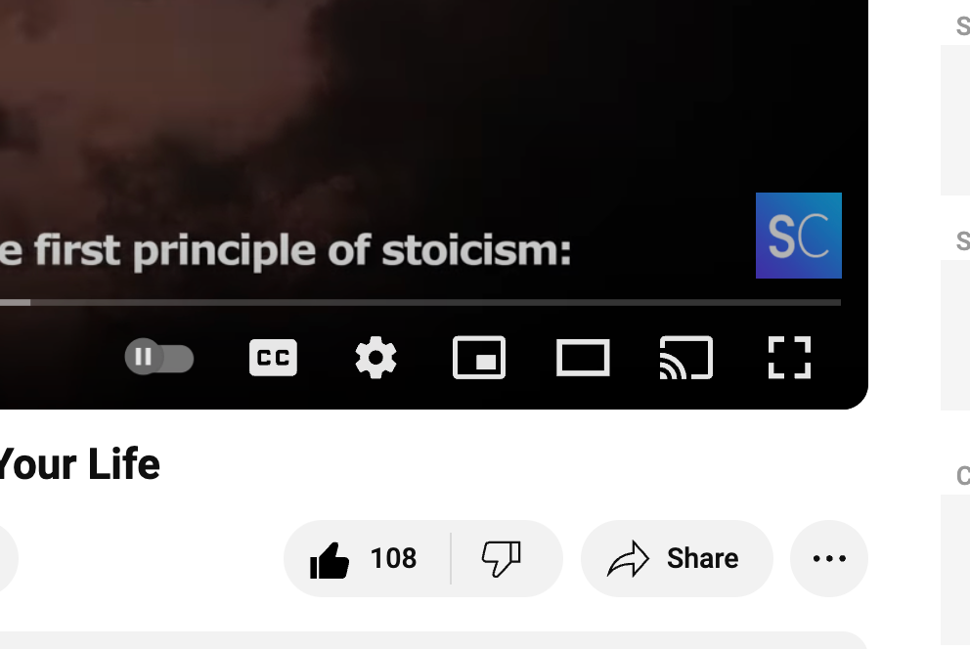Toggle the autoplay switch off
The width and height of the screenshot is (970, 649).
[x=159, y=358]
